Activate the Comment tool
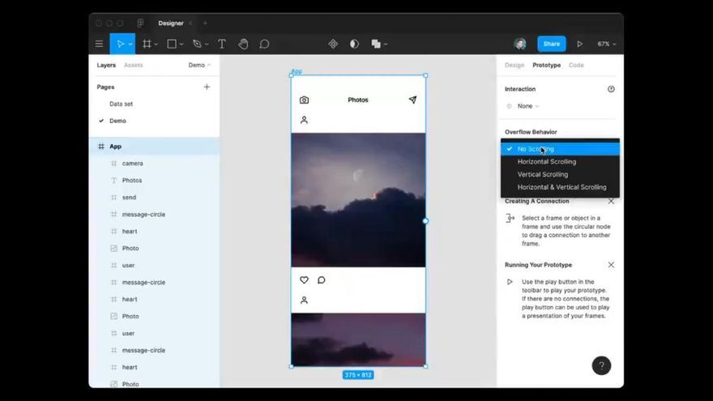The image size is (713, 401). [x=264, y=44]
